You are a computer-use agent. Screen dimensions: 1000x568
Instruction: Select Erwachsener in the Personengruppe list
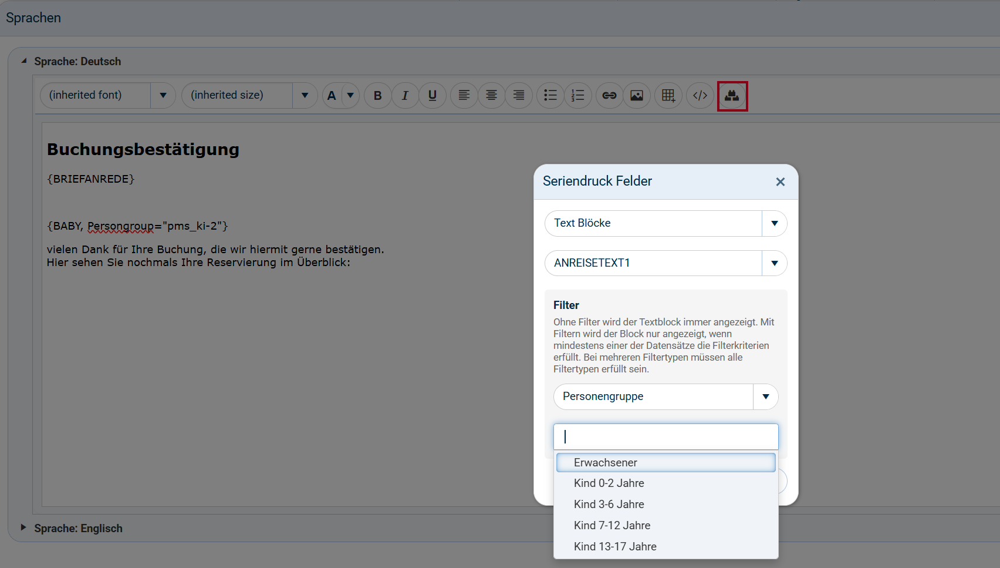(606, 462)
